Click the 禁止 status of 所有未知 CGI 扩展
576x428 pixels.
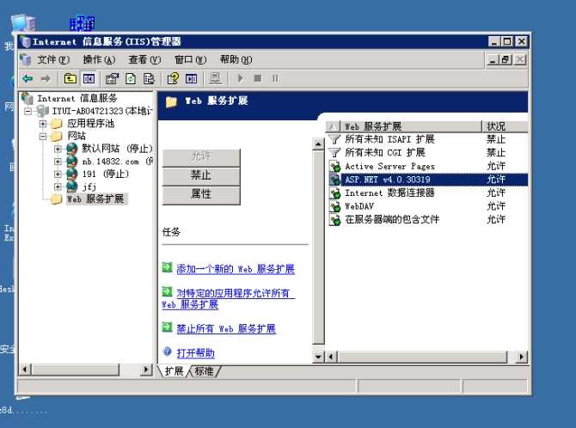[496, 152]
